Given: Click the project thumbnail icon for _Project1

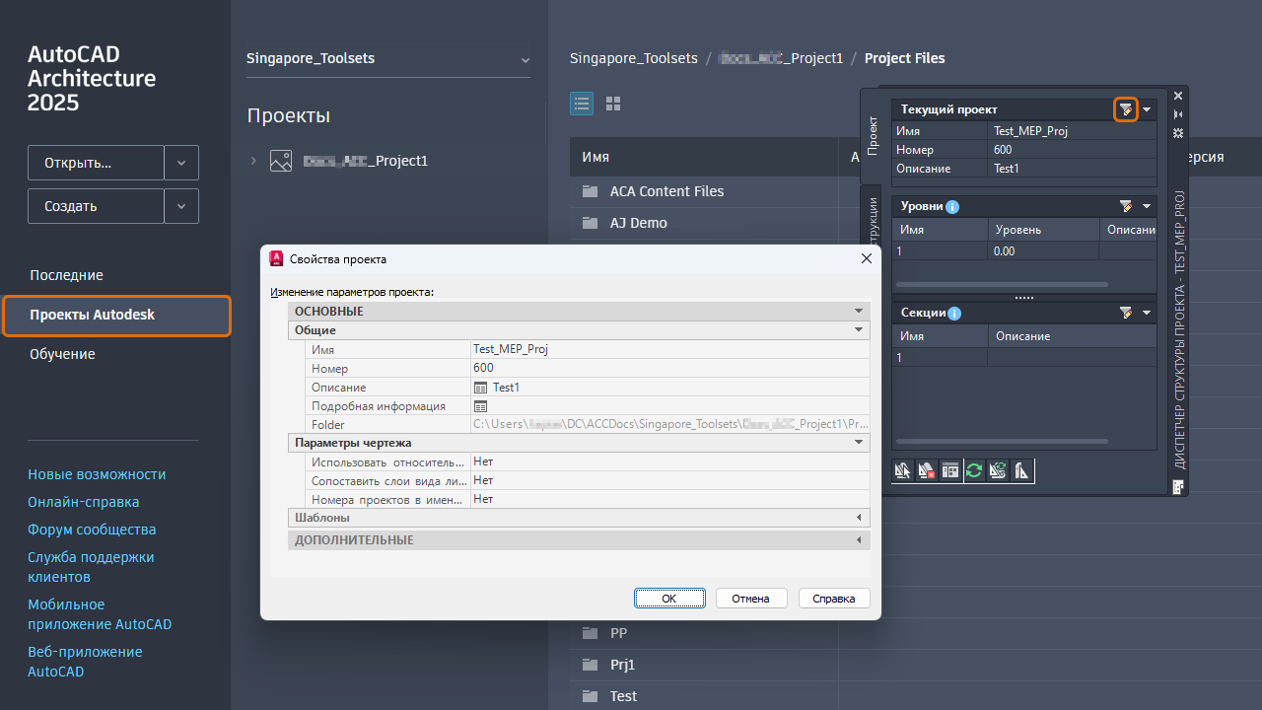Looking at the screenshot, I should pyautogui.click(x=281, y=161).
